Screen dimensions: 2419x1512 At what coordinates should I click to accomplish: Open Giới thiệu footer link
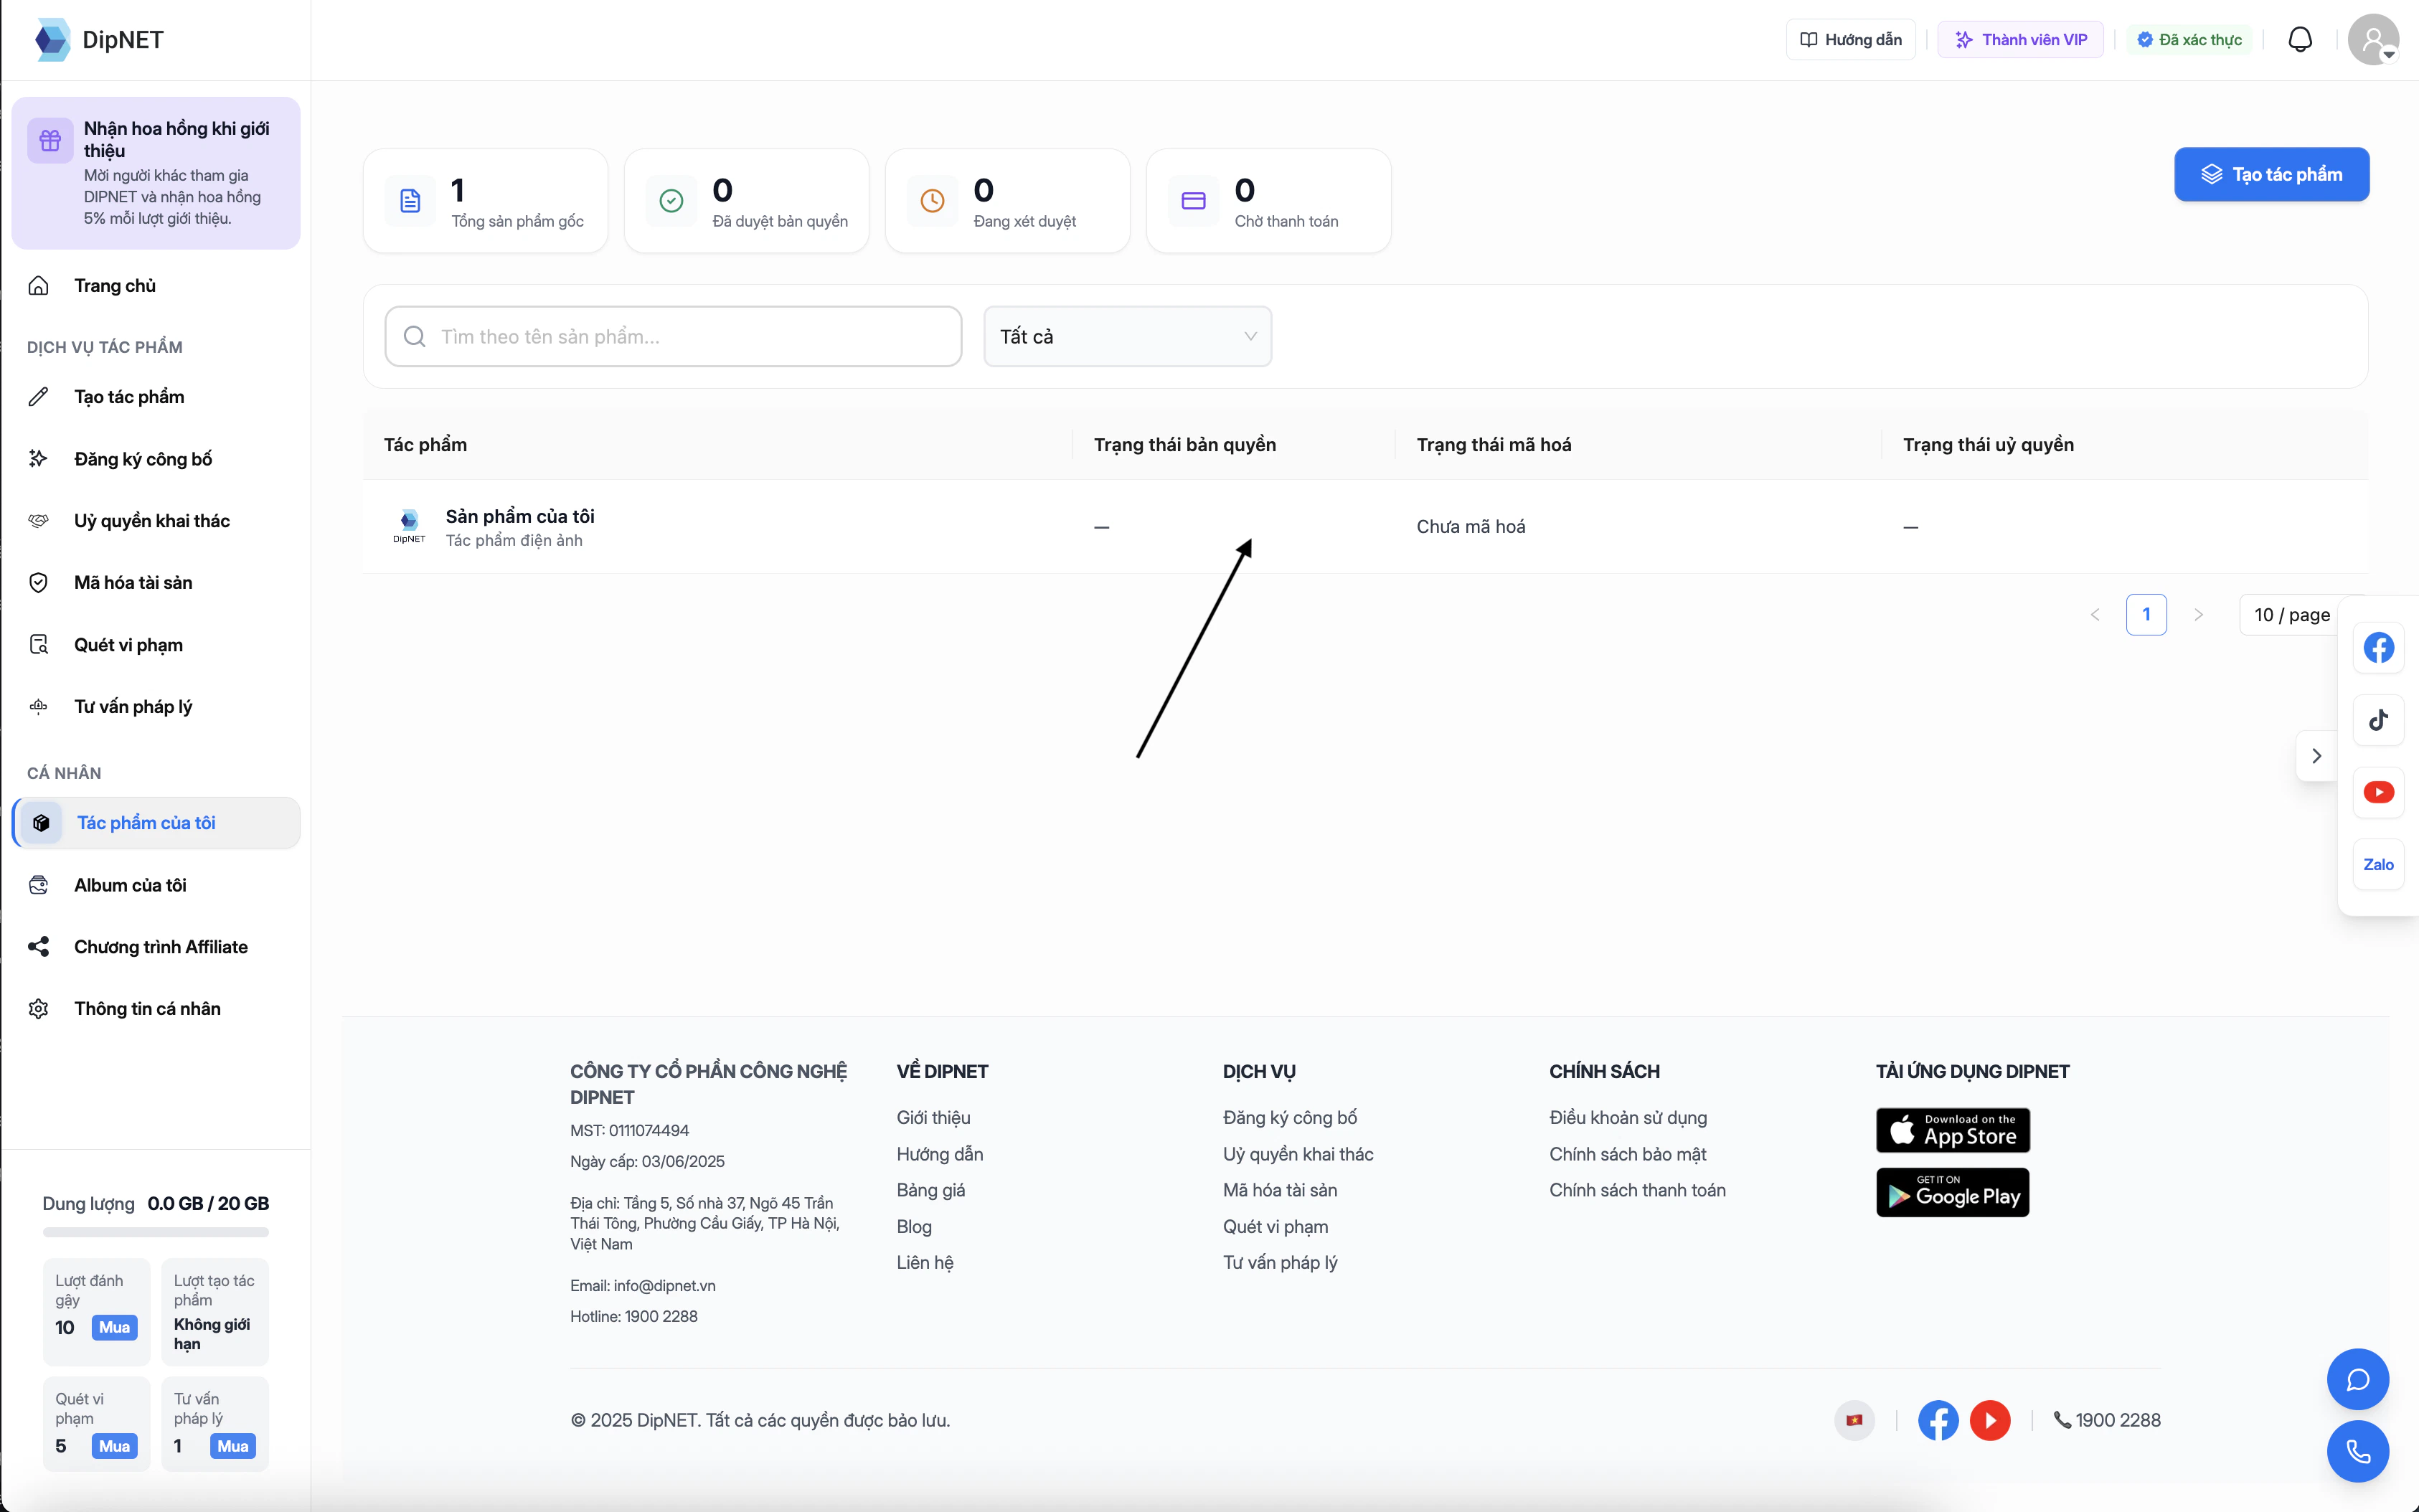(933, 1118)
